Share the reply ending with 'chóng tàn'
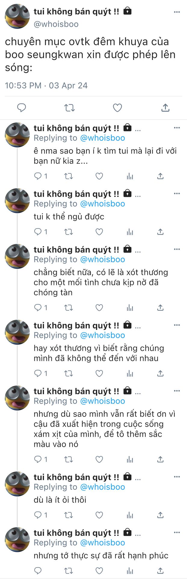This screenshot has width=187, height=579. tap(161, 308)
